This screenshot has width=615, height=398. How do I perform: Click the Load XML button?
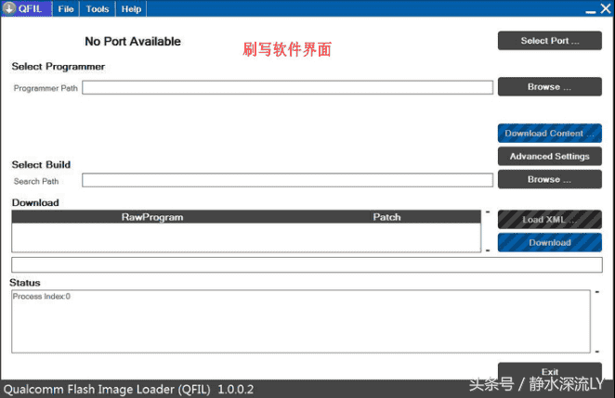coord(549,219)
